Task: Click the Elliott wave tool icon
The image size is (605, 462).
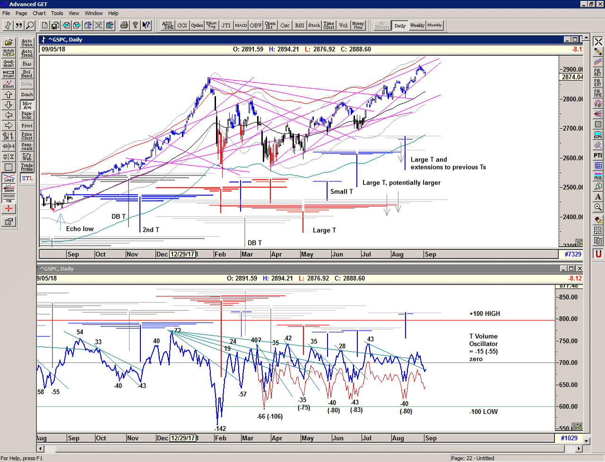Action: tap(9, 84)
